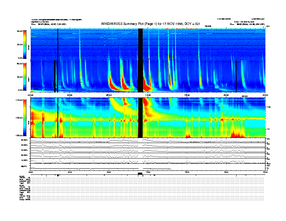Click the -115.00 color scale label
The width and height of the screenshot is (286, 221).
click(x=19, y=100)
